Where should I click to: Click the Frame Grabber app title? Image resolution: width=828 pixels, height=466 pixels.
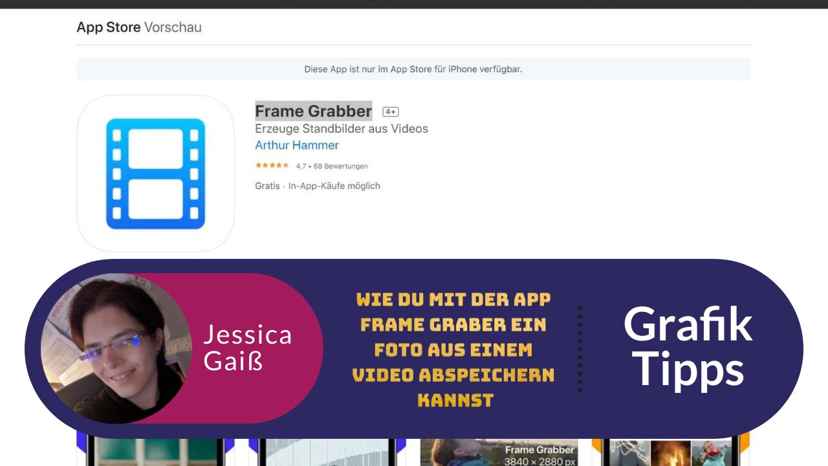(x=314, y=111)
